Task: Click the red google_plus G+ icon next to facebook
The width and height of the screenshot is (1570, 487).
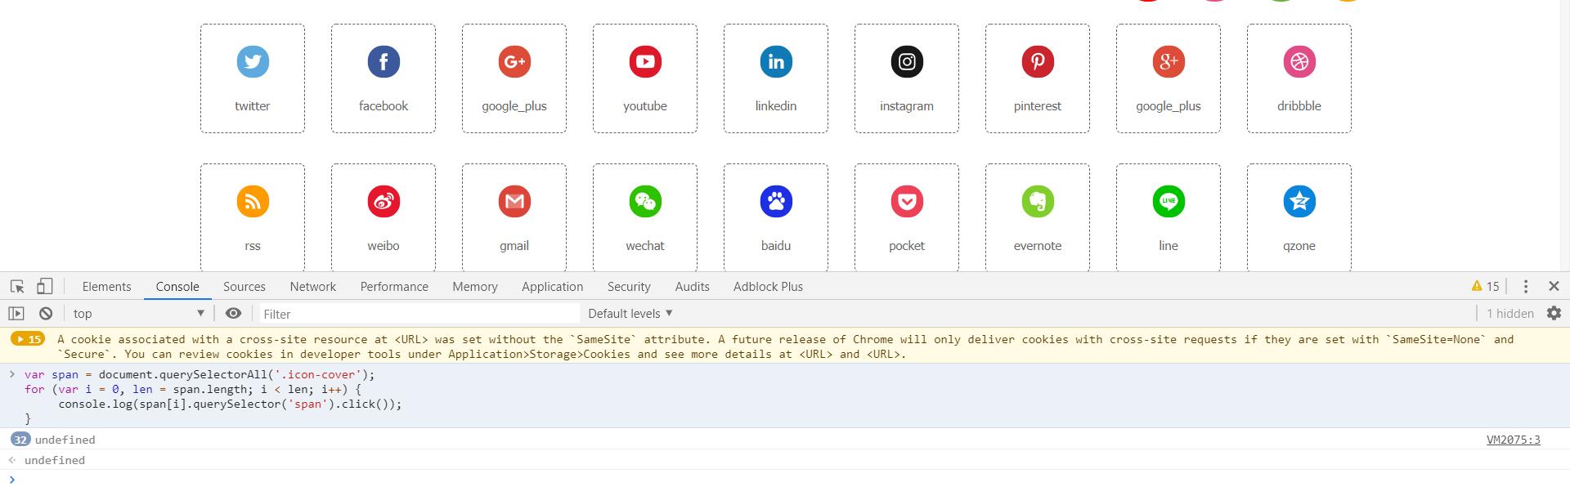Action: pyautogui.click(x=514, y=61)
